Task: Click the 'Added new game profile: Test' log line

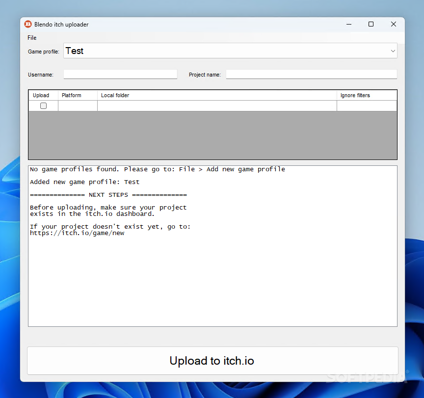Action: (x=84, y=182)
